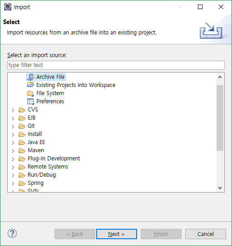The width and height of the screenshot is (232, 246).
Task: Click the scroll down arrow in list
Action: point(220,188)
